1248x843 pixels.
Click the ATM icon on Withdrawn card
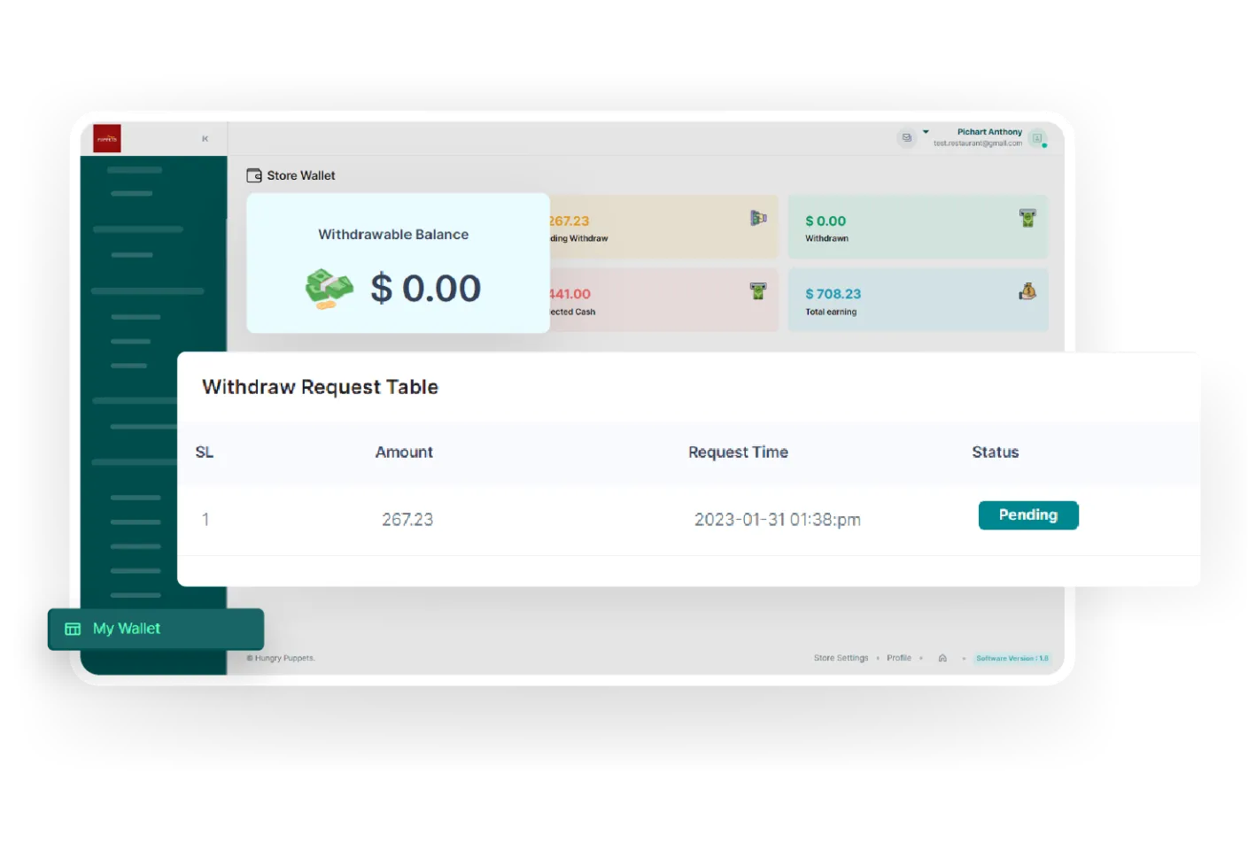pyautogui.click(x=1027, y=218)
